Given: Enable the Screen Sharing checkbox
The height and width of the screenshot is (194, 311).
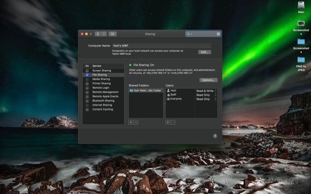Looking at the screenshot, I should (87, 71).
